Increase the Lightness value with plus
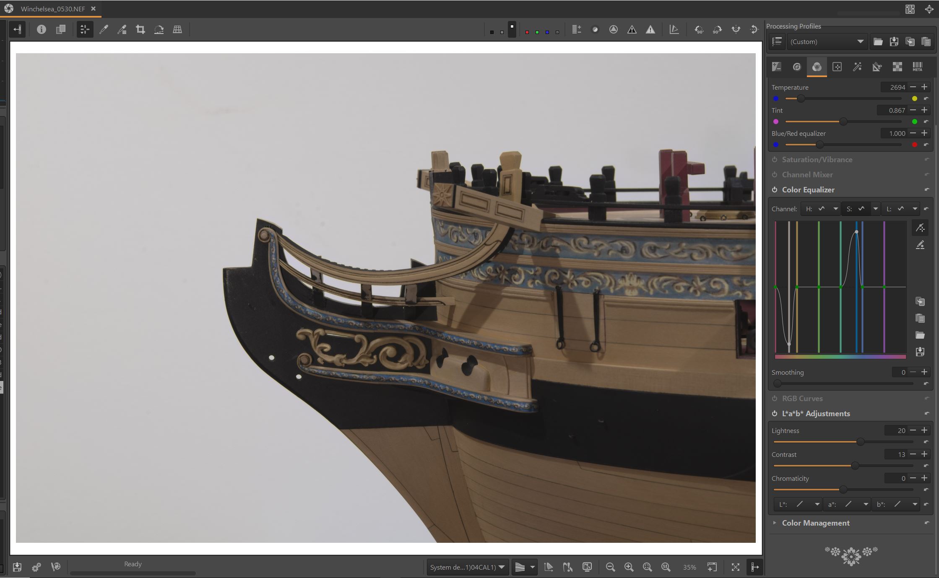Image resolution: width=939 pixels, height=578 pixels. (x=924, y=430)
